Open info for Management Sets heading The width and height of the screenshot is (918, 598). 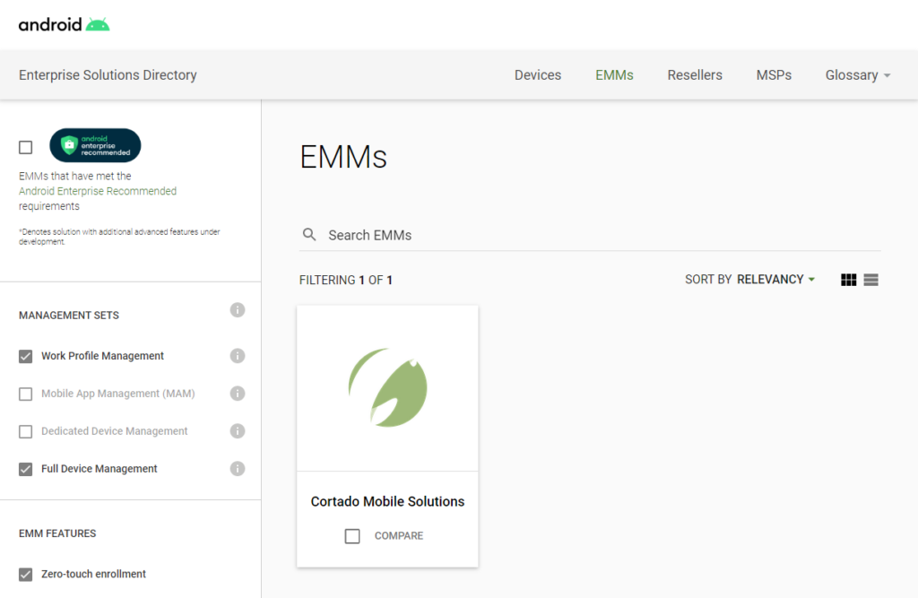[237, 310]
